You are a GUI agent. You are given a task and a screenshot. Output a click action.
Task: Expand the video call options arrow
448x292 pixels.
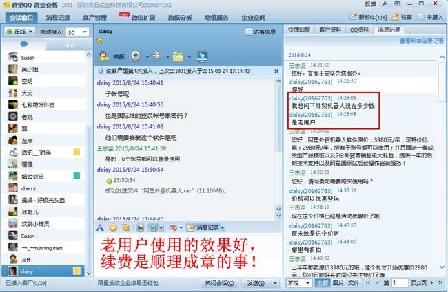tap(147, 57)
